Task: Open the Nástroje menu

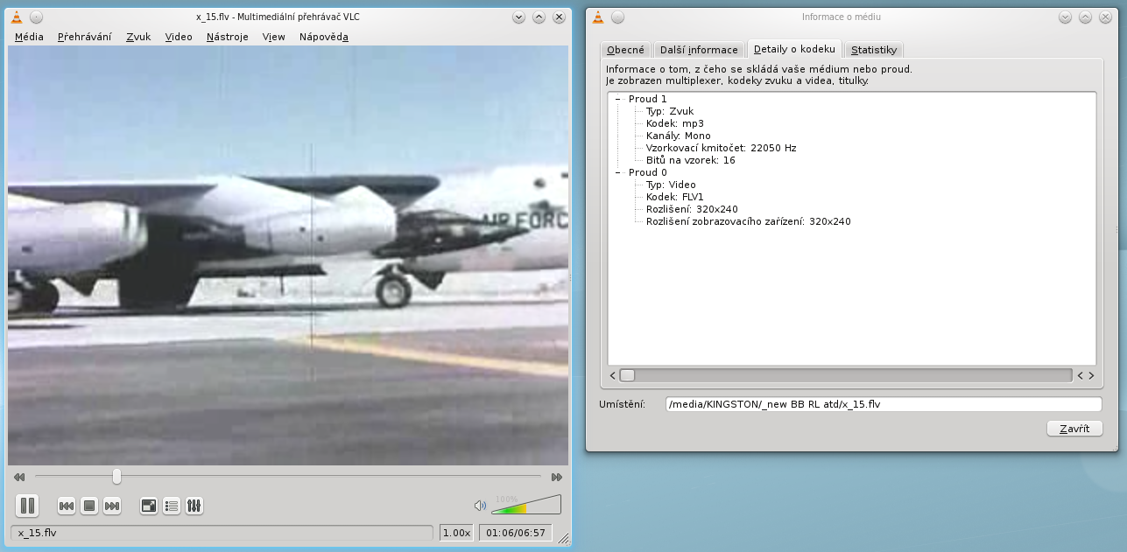Action: [x=228, y=37]
